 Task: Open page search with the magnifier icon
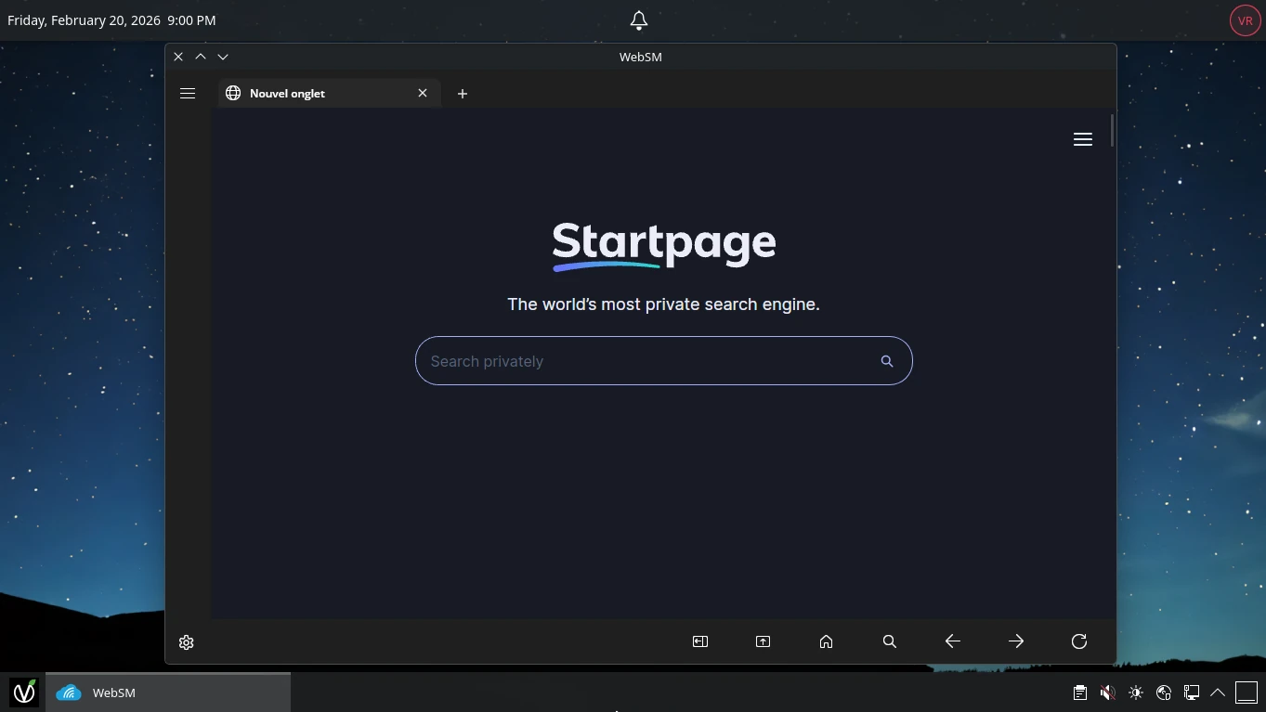(889, 641)
